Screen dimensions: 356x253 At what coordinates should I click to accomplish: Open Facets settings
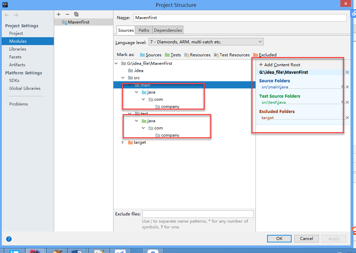15,57
